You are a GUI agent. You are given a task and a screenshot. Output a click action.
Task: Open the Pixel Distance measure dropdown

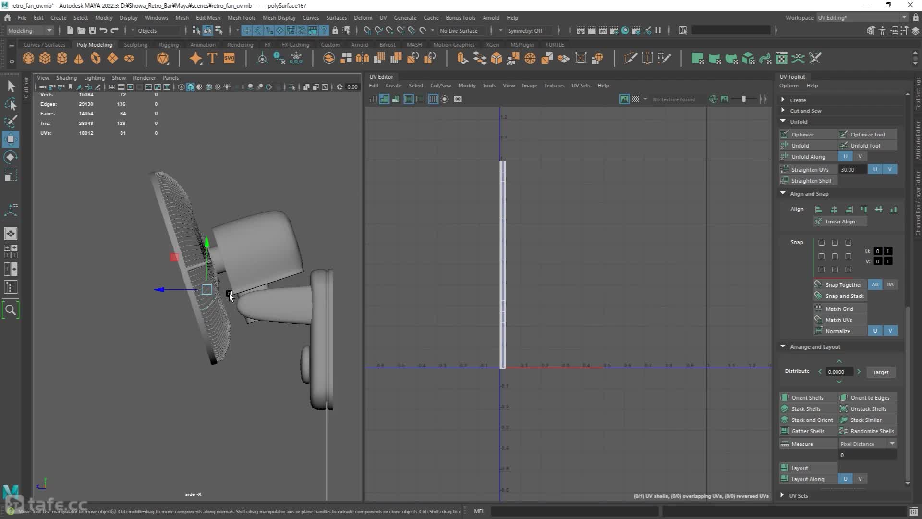[867, 444]
